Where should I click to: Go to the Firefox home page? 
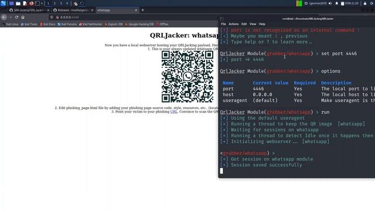click(23, 17)
